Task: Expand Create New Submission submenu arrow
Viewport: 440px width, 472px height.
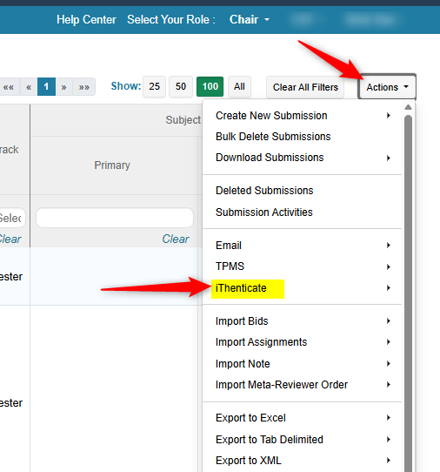Action: pyautogui.click(x=389, y=116)
